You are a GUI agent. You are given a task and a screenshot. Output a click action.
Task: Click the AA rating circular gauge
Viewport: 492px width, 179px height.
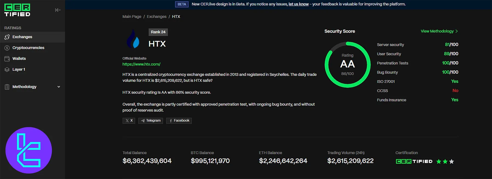tap(347, 65)
